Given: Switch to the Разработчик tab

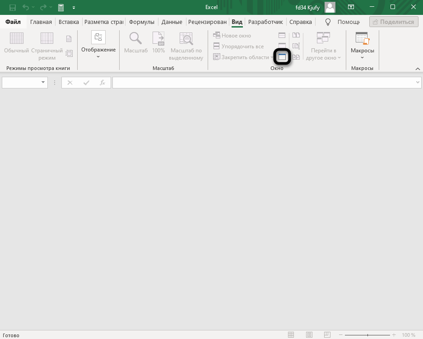Looking at the screenshot, I should [x=265, y=22].
